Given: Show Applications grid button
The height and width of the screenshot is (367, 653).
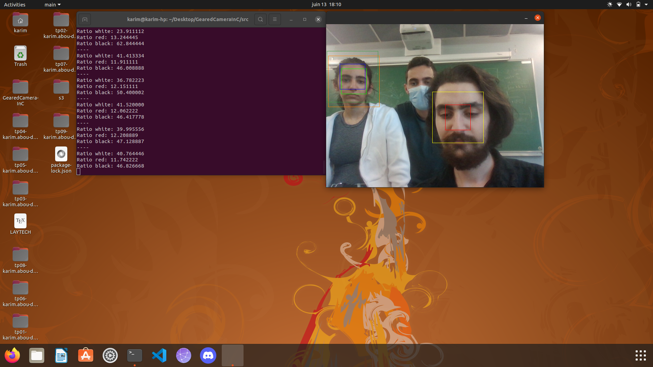Looking at the screenshot, I should (640, 355).
